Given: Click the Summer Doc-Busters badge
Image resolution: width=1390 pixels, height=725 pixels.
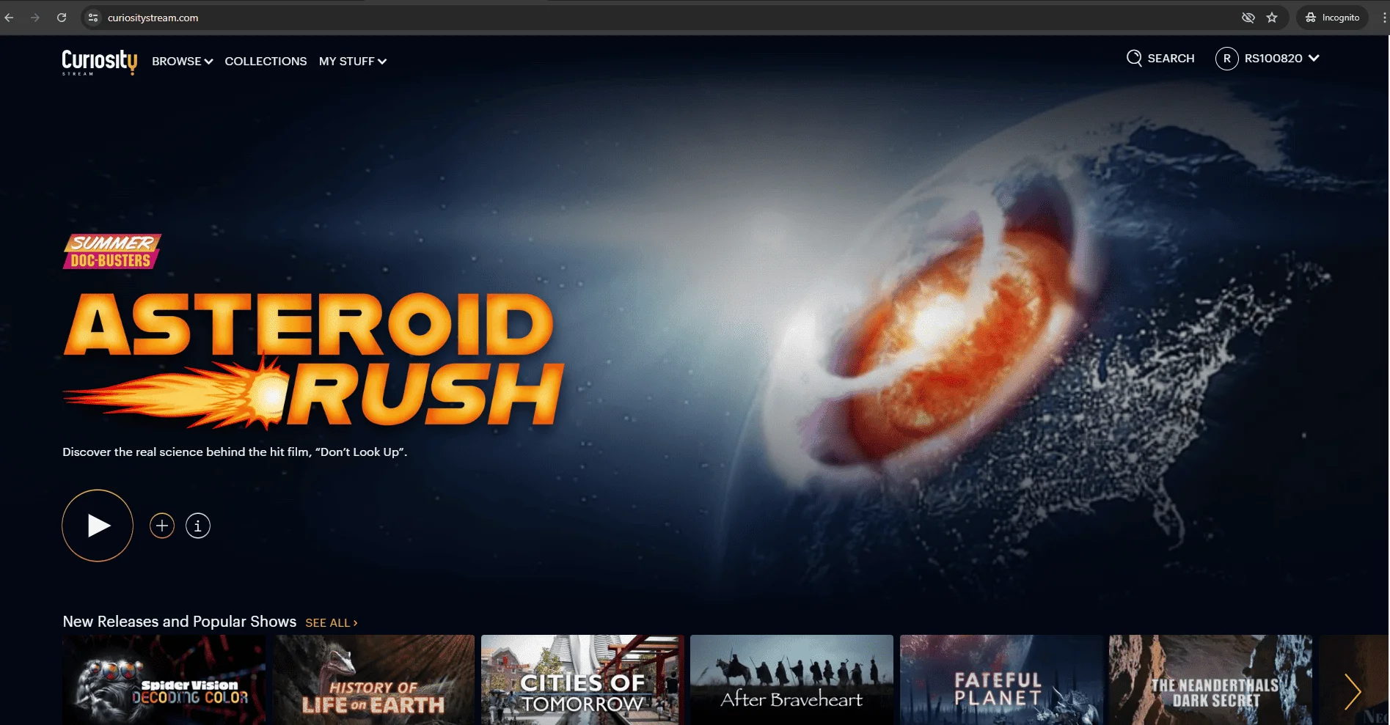Looking at the screenshot, I should click(x=111, y=251).
